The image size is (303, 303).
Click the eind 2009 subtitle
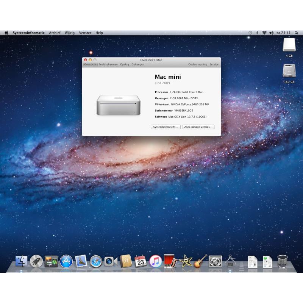[162, 83]
